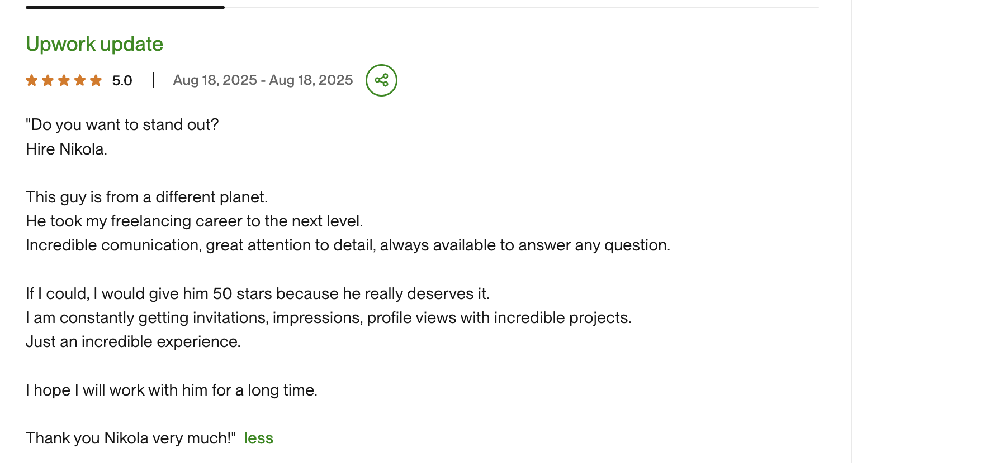Select the first rating star
985x463 pixels.
(x=32, y=80)
